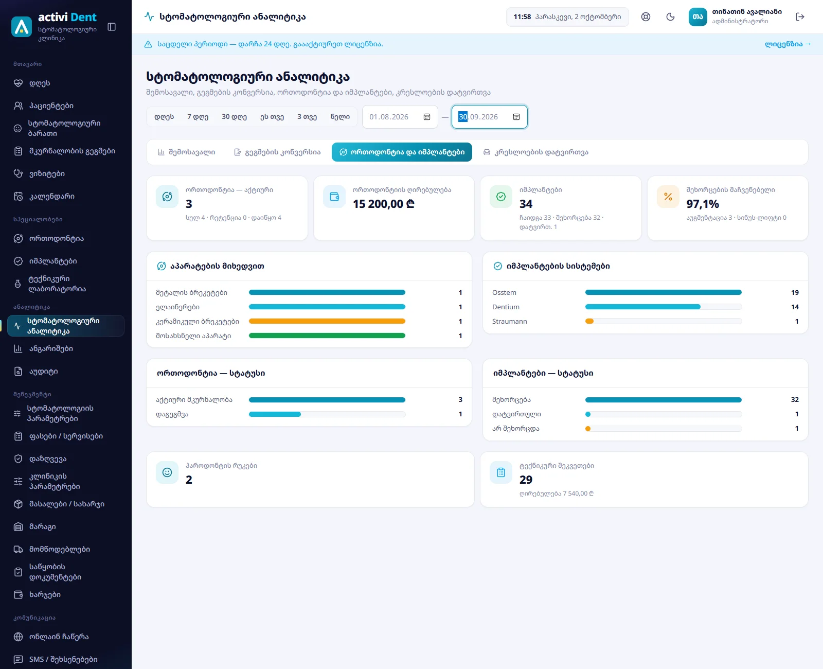Screen dimensions: 823x669
Task: Open ფასები / სერვისები in the sidebar
Action: (x=66, y=436)
